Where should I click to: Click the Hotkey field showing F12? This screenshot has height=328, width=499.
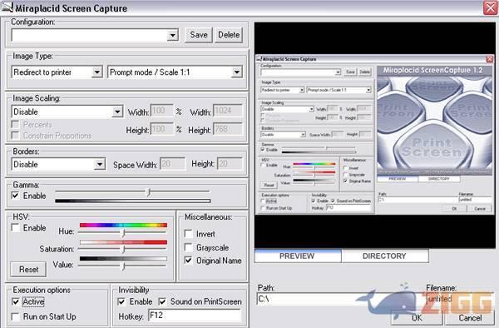pyautogui.click(x=195, y=316)
